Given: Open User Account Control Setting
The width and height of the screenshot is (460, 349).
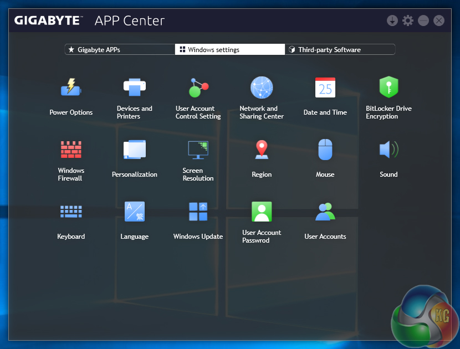Looking at the screenshot, I should 198,88.
